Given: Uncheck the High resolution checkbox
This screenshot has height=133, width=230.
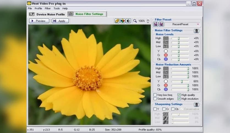Looking at the screenshot, I should [179, 99].
